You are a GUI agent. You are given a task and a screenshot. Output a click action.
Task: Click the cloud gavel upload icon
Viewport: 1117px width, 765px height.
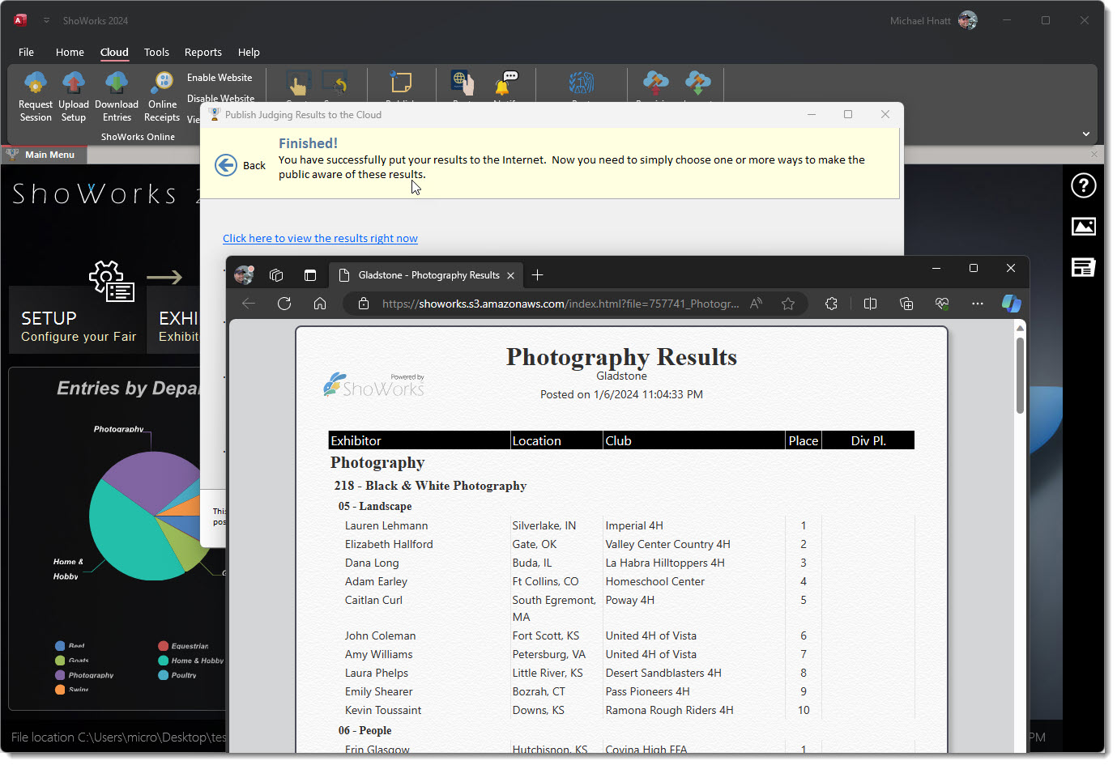click(655, 83)
